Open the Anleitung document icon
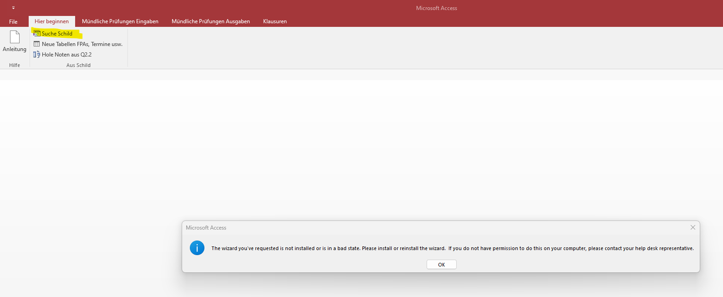The height and width of the screenshot is (297, 723). click(x=15, y=37)
